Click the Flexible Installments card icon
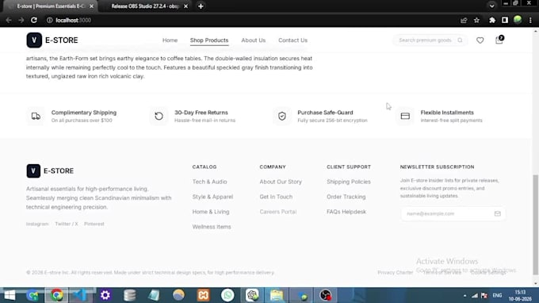This screenshot has width=539, height=303. coord(405,117)
